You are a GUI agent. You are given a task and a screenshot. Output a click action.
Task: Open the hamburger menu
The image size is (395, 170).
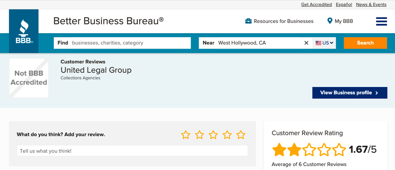[x=381, y=21]
